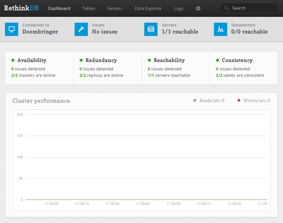Screen dimensions: 283x223
Task: Click the 11:39:30 time label
Action: (x=234, y=204)
